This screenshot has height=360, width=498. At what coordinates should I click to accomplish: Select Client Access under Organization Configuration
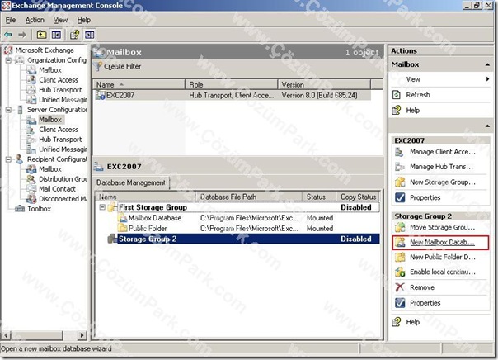59,80
